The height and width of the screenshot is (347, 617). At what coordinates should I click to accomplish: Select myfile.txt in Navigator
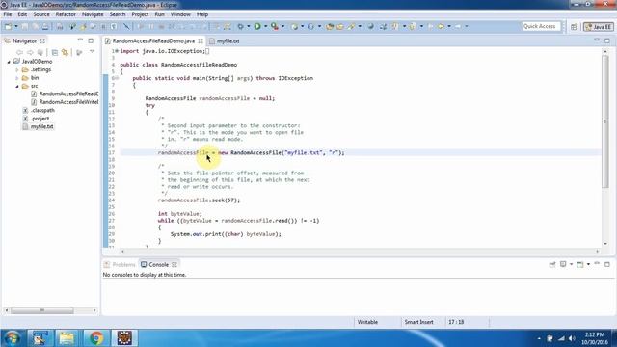(x=38, y=126)
